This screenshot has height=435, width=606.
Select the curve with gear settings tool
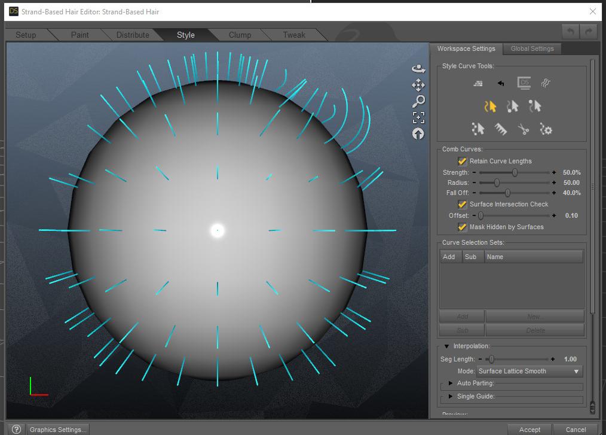pos(546,129)
